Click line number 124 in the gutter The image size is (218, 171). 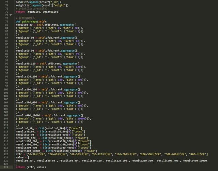(6, 167)
